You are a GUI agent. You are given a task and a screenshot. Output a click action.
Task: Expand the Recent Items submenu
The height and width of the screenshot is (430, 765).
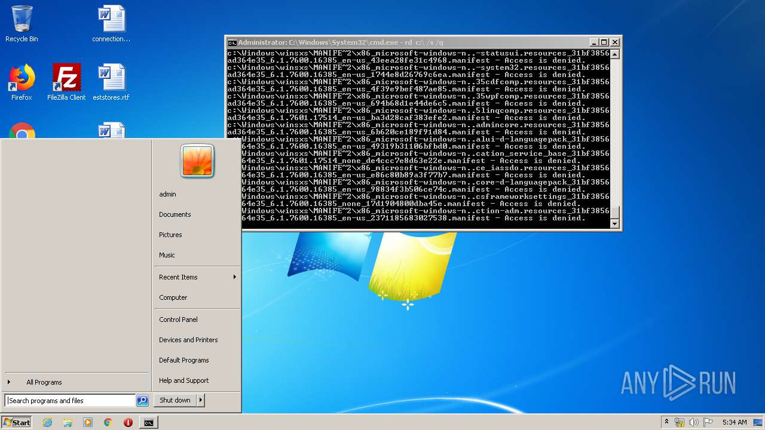(x=197, y=277)
